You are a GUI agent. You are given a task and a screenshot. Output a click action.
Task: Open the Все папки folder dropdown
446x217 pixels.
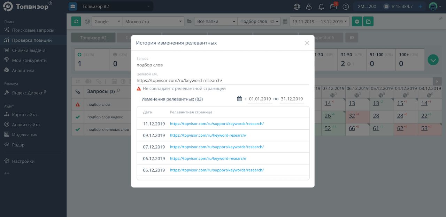click(216, 22)
